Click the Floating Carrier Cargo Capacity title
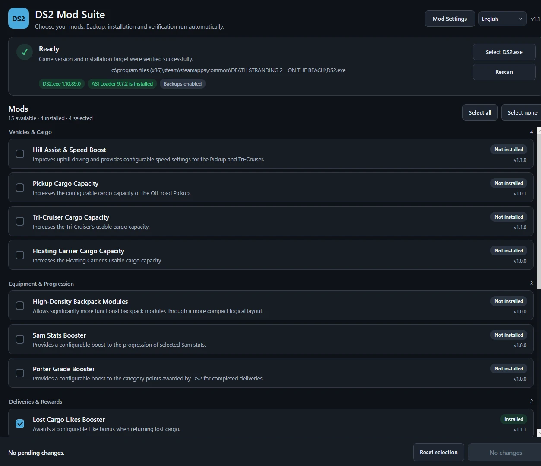 click(79, 251)
